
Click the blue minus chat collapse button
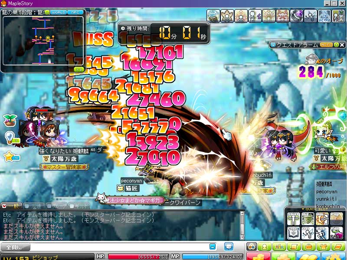click(213, 247)
